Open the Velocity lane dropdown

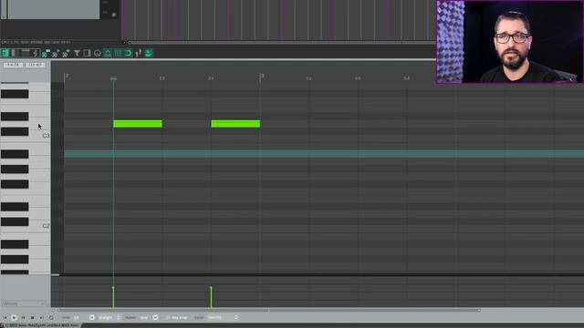23,303
